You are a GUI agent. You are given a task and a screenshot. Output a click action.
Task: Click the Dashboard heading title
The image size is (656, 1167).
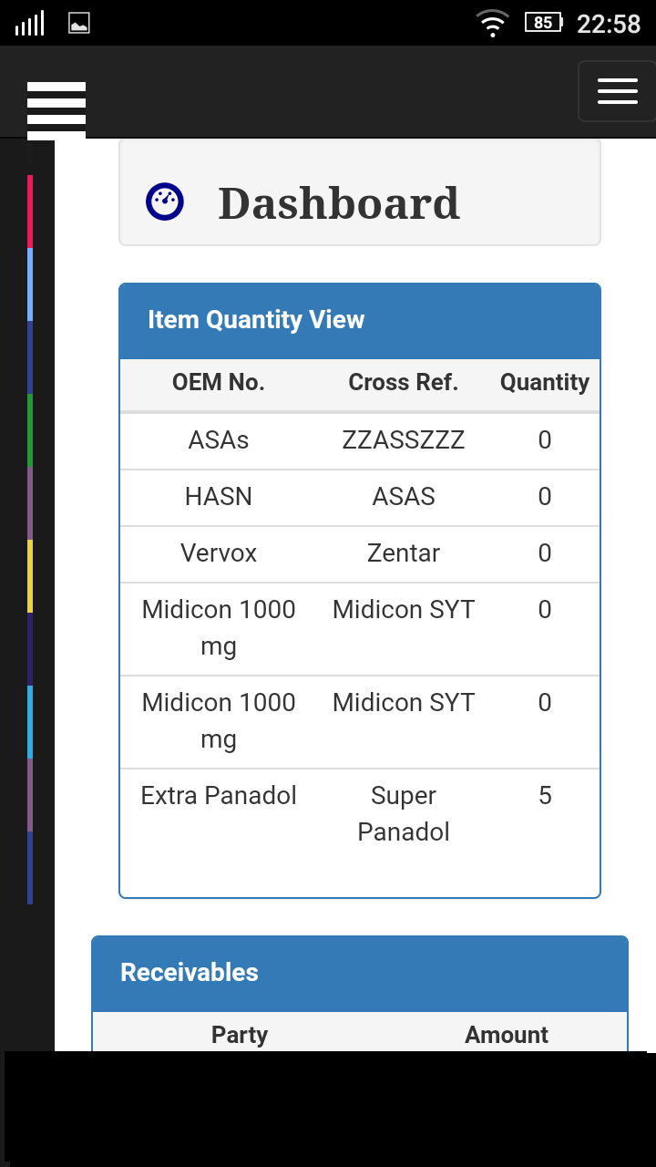point(339,203)
